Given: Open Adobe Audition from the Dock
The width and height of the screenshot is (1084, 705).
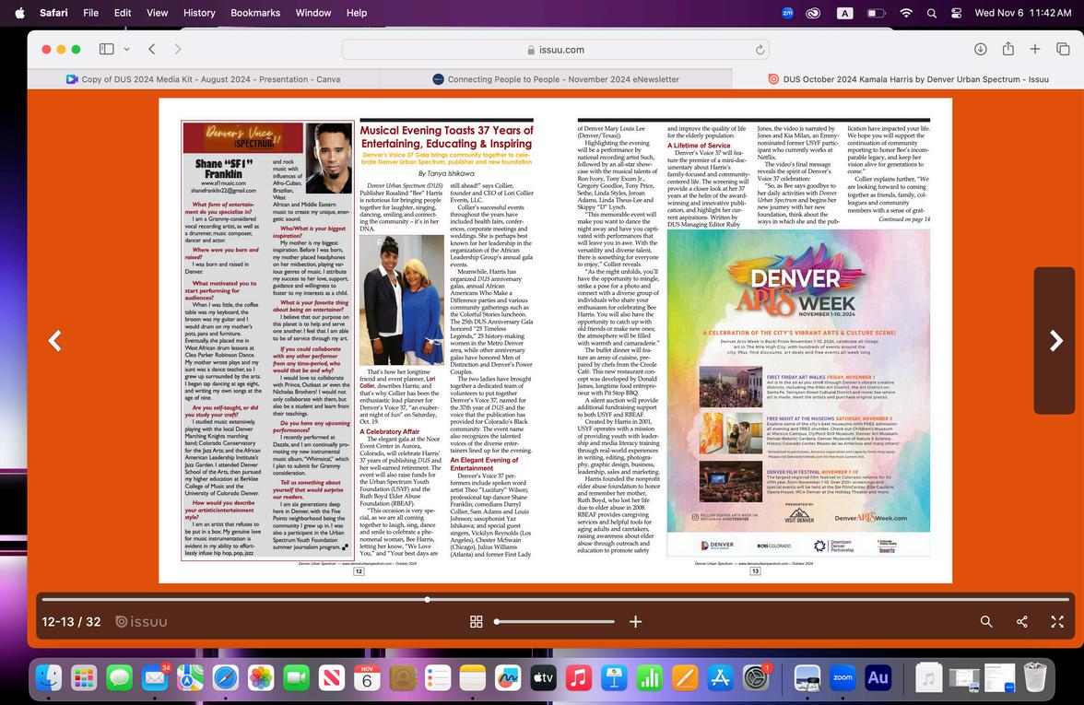Looking at the screenshot, I should click(878, 678).
